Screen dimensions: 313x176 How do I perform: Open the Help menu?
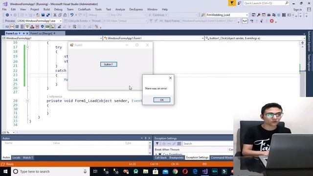tap(165, 9)
